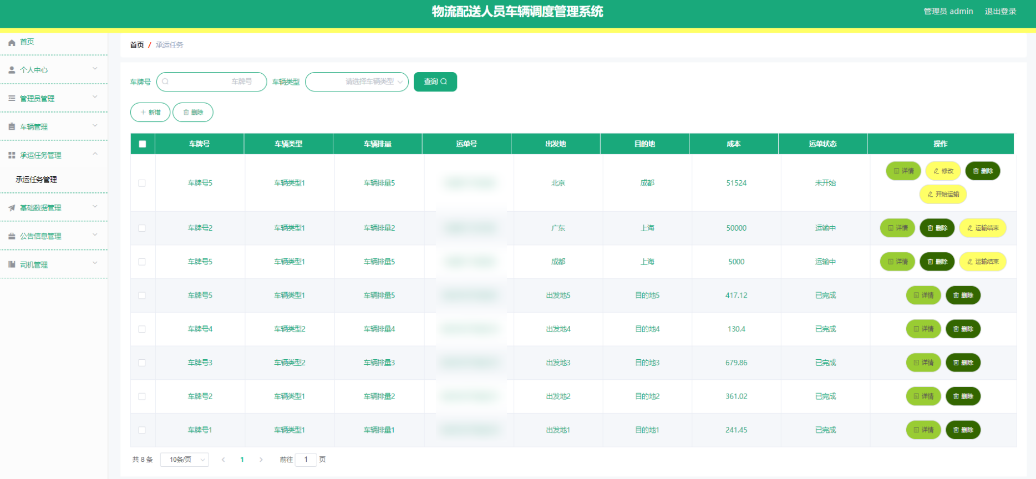This screenshot has height=479, width=1036.
Task: Click the clipboard icon beside 车辆管理
Action: [x=12, y=127]
